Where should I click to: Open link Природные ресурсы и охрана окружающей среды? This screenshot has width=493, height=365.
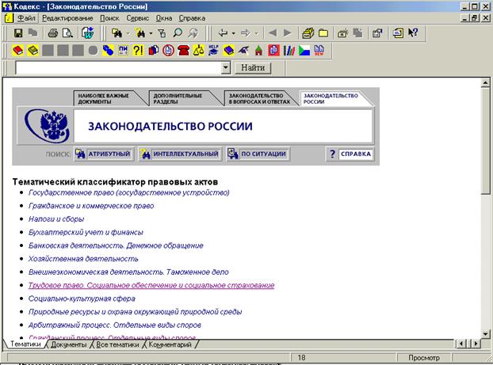(136, 312)
